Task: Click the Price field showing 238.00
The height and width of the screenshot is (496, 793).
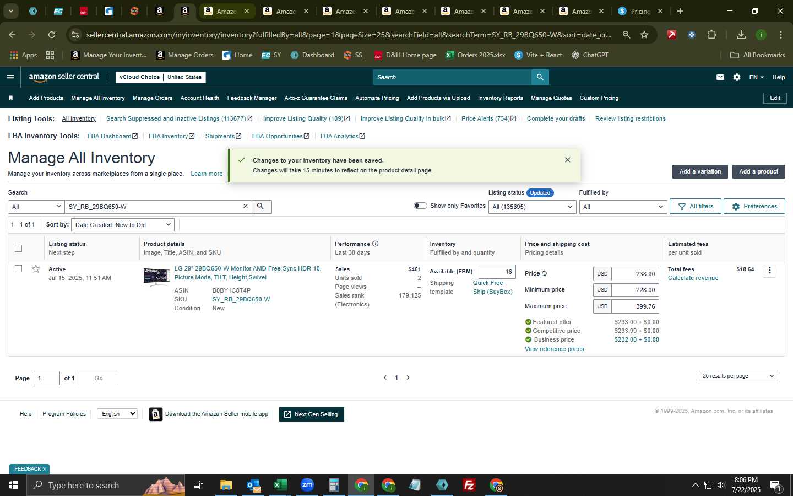Action: point(635,274)
